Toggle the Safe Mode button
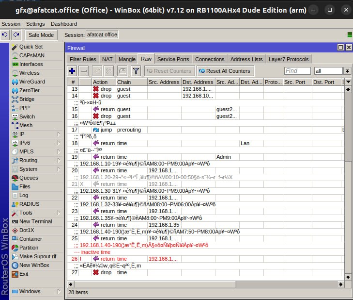This screenshot has width=353, height=300. [41, 35]
